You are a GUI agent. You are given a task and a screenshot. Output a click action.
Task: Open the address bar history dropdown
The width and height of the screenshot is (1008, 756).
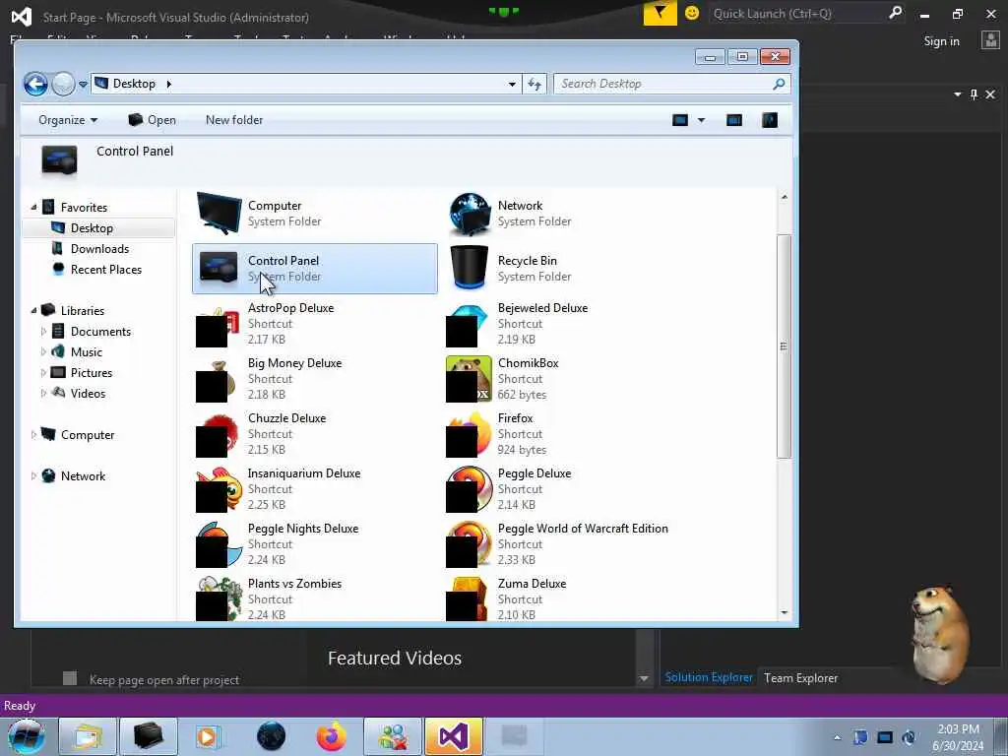pos(512,84)
